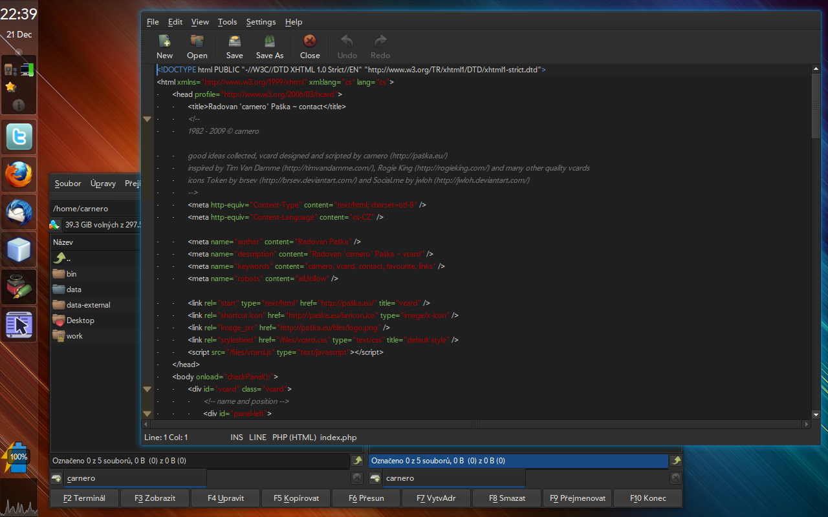The height and width of the screenshot is (517, 828).
Task: Open the View menu in the editor
Action: 200,22
